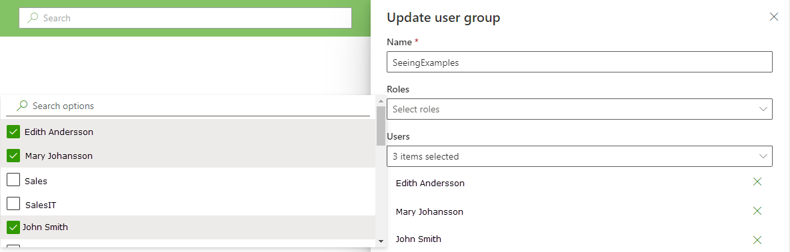Check the Sales checkbox

point(13,180)
